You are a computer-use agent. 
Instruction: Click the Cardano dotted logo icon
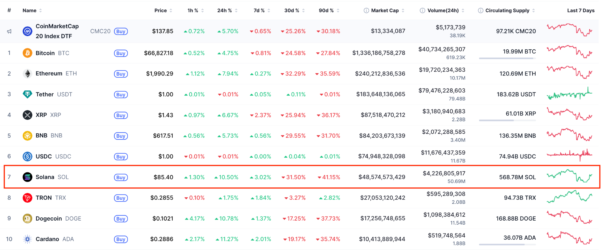coord(27,239)
